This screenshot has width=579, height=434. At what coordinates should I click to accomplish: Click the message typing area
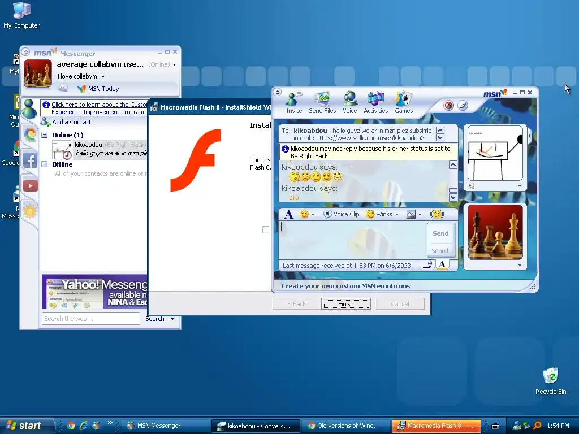(x=353, y=240)
